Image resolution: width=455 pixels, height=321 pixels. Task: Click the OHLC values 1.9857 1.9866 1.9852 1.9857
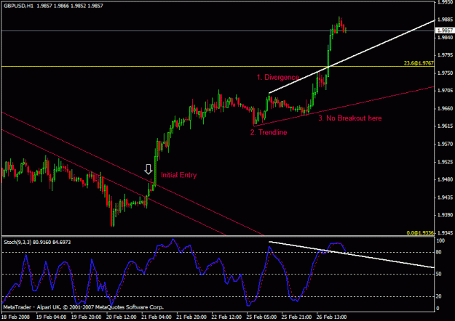coord(70,6)
